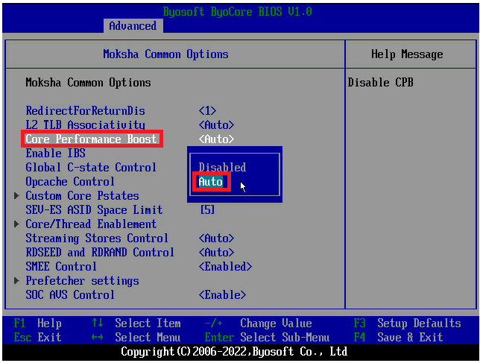Select SEV-ES ASID Space Limit option
The image size is (480, 363).
tap(94, 210)
